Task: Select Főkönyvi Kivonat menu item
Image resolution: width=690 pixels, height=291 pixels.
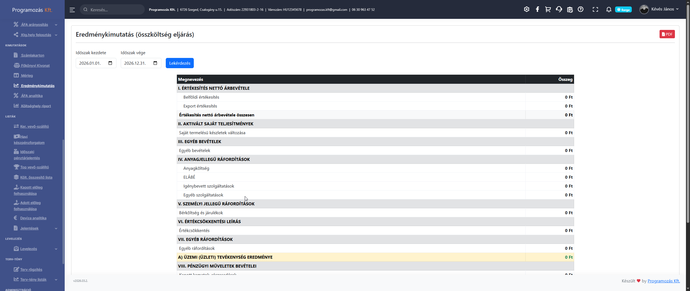Action: 35,65
